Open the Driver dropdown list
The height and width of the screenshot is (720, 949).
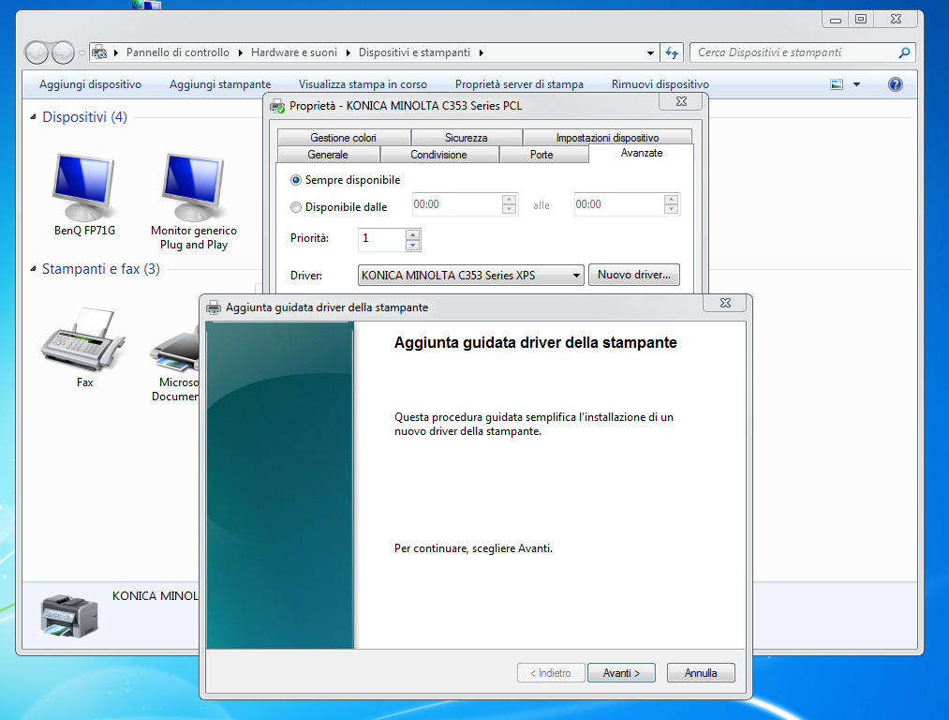coord(577,276)
